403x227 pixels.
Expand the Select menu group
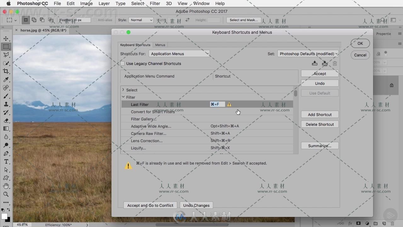[x=123, y=90]
